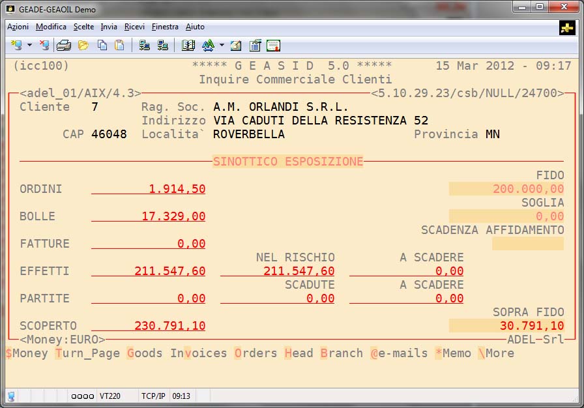Click the disconnect session icon with red X

point(44,45)
